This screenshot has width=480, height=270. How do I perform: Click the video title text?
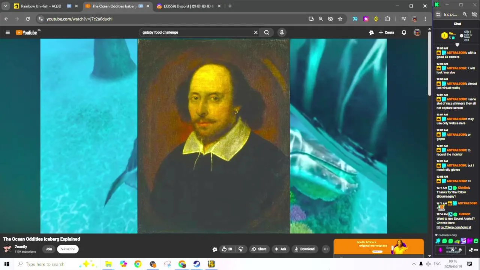42,239
